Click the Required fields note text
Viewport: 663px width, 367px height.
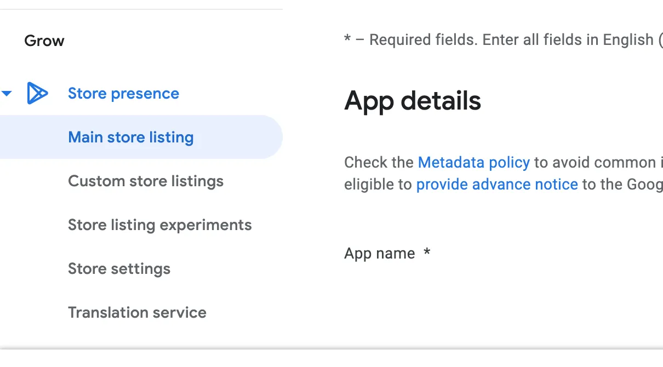416,40
